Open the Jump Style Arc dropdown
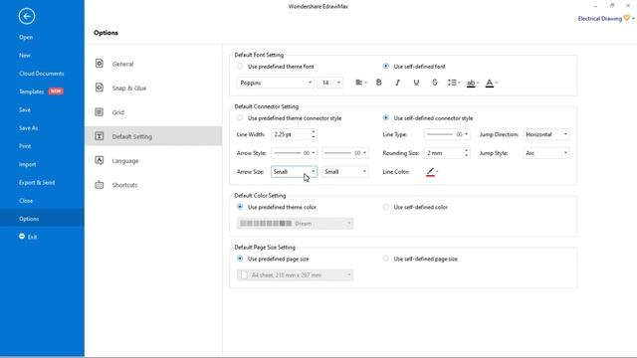Viewport: 637px width, 358px height. click(x=546, y=153)
